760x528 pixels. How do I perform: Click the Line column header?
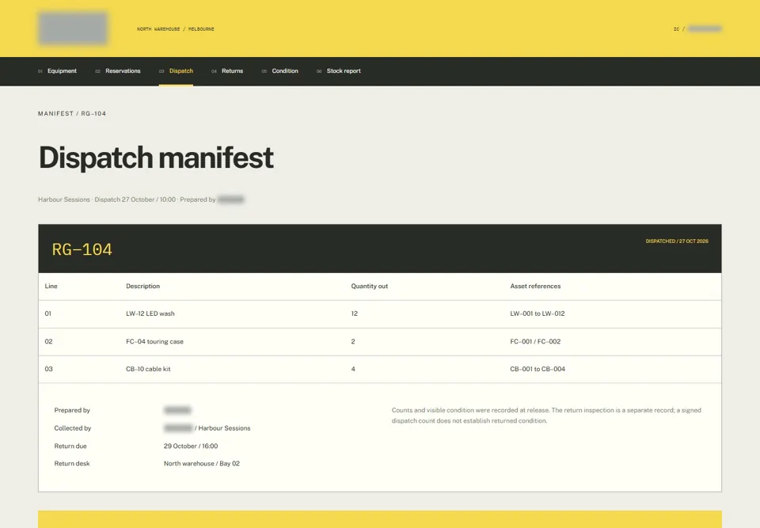[51, 286]
